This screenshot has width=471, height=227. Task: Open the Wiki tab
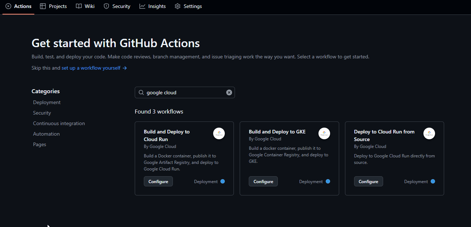[x=85, y=6]
